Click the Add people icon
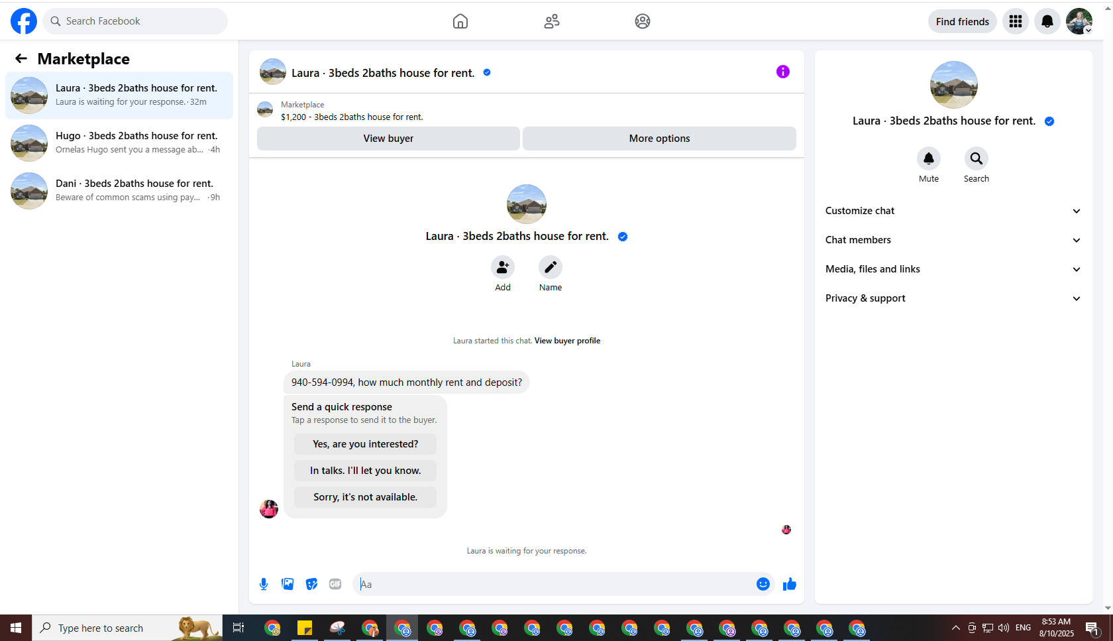Screen dimensions: 1113x641 point(503,267)
